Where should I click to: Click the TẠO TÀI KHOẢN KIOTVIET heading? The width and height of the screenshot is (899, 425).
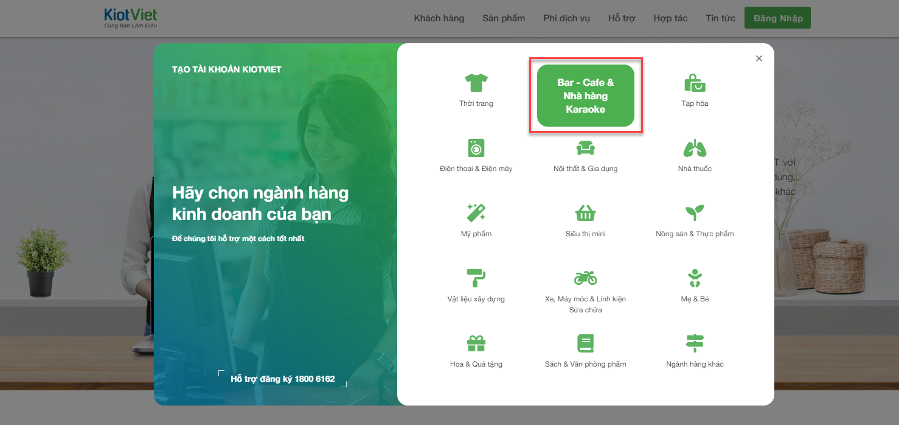click(227, 69)
